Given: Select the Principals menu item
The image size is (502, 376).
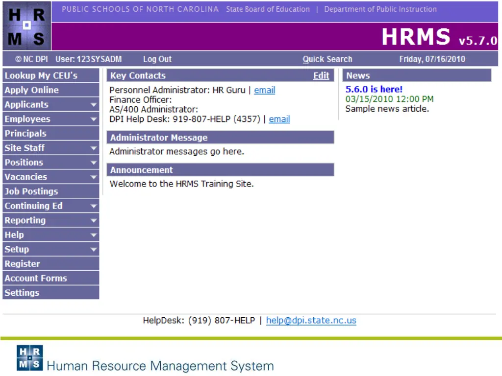Looking at the screenshot, I should (51, 134).
